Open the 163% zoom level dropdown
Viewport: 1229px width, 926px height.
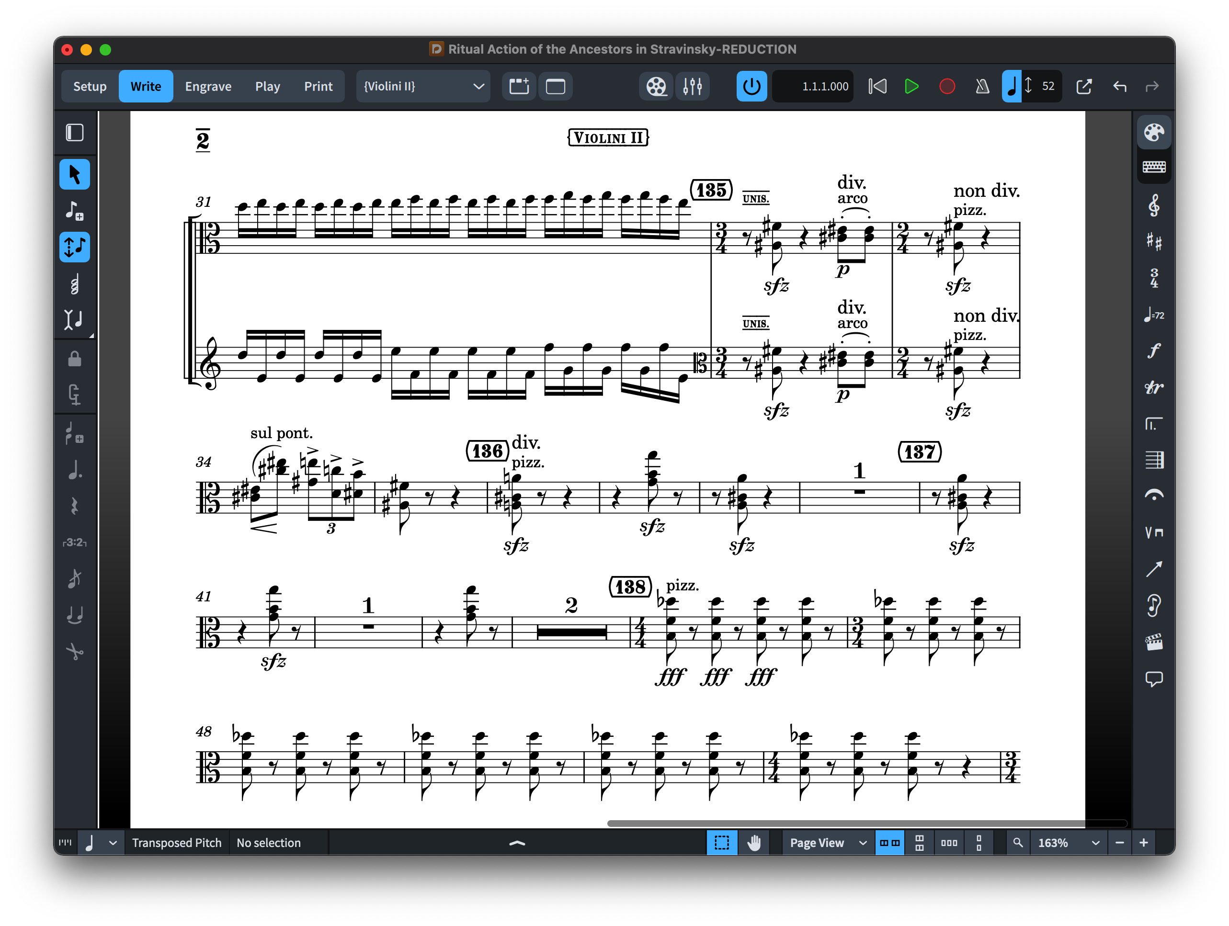click(x=1068, y=843)
